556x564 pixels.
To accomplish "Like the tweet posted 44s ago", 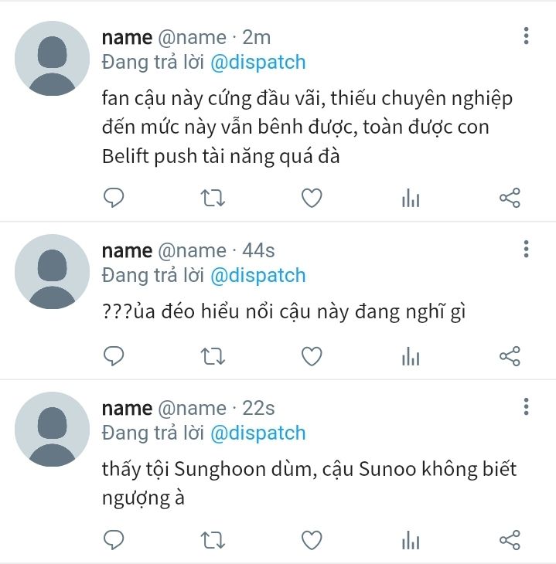I will [312, 356].
